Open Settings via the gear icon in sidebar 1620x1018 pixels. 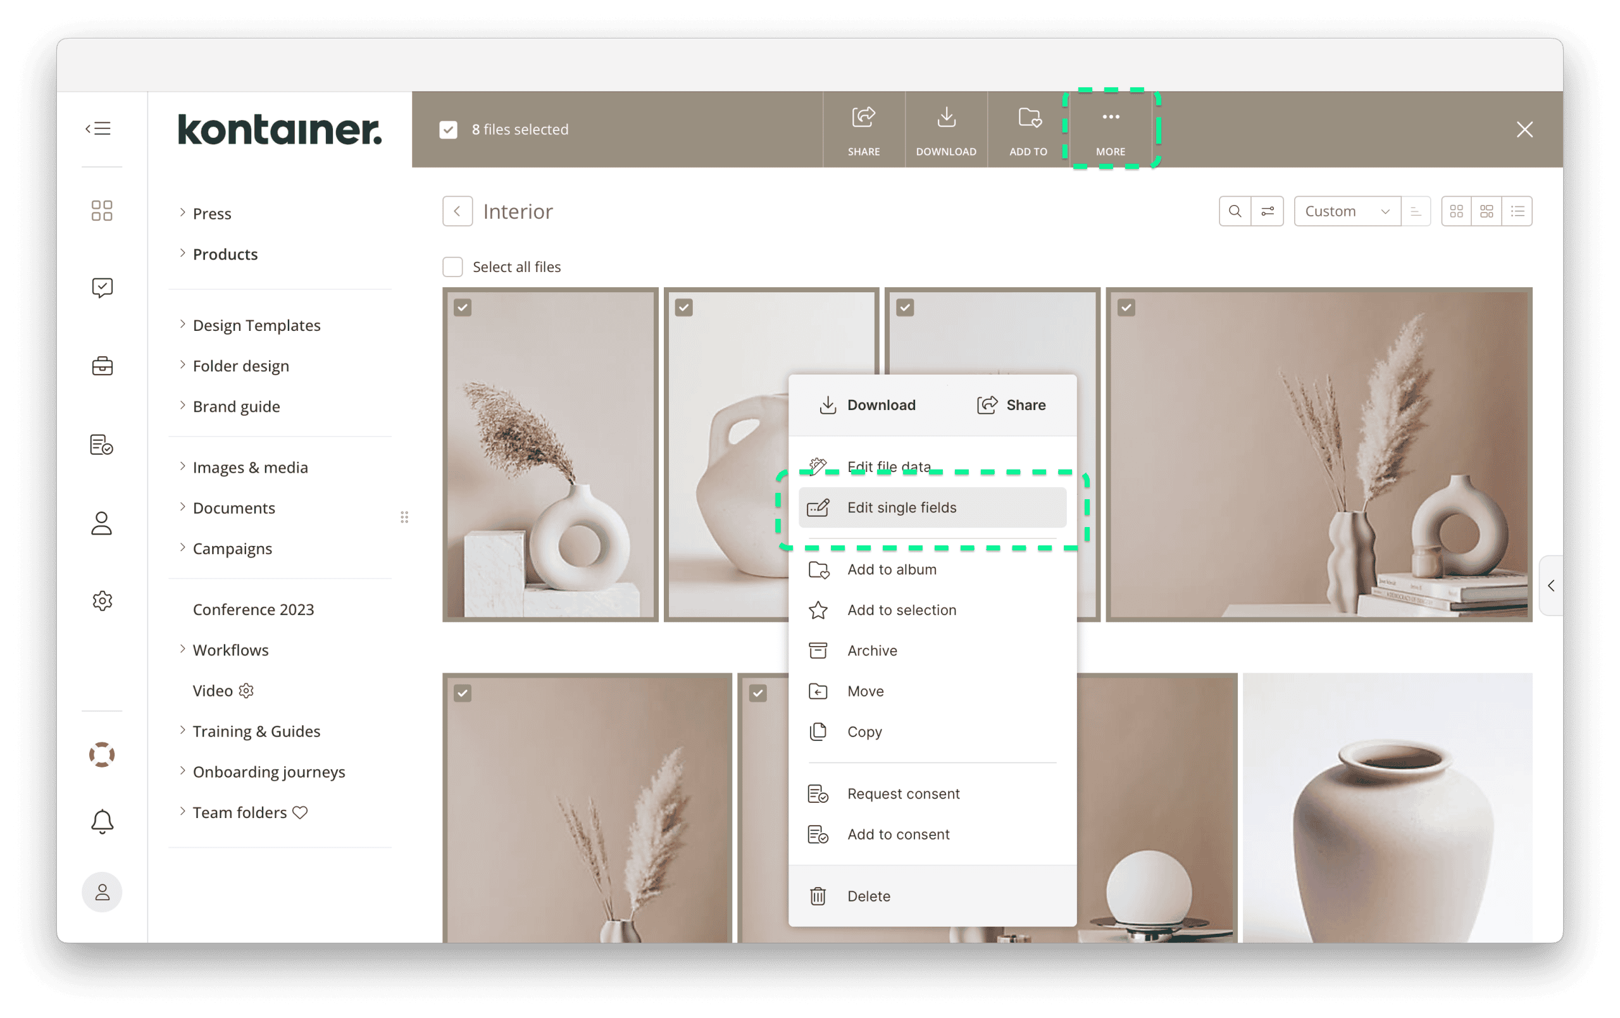coord(103,601)
